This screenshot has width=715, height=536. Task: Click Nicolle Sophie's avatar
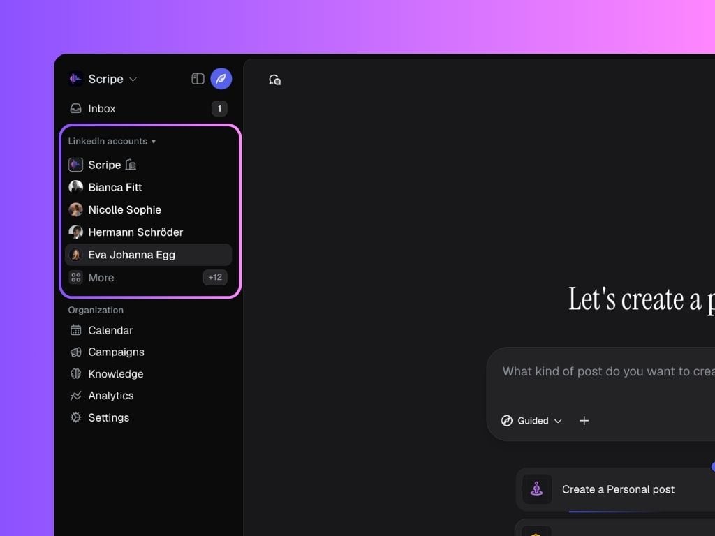75,209
